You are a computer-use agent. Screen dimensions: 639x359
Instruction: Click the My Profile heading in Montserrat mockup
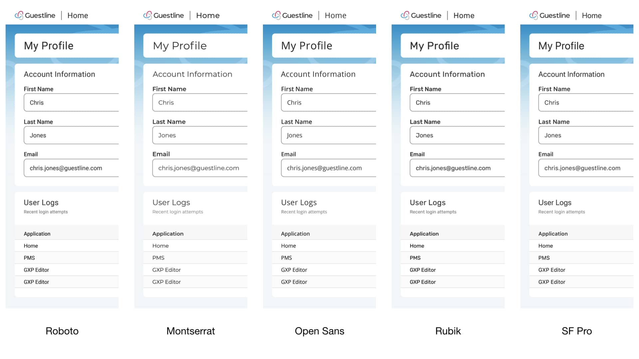tap(180, 46)
